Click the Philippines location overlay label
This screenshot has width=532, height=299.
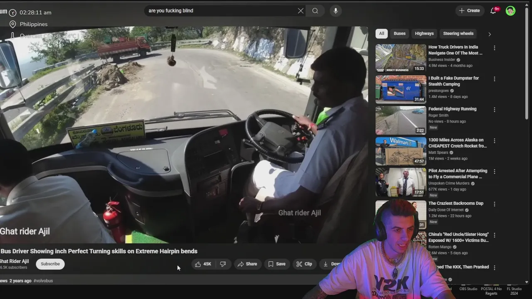tap(34, 24)
